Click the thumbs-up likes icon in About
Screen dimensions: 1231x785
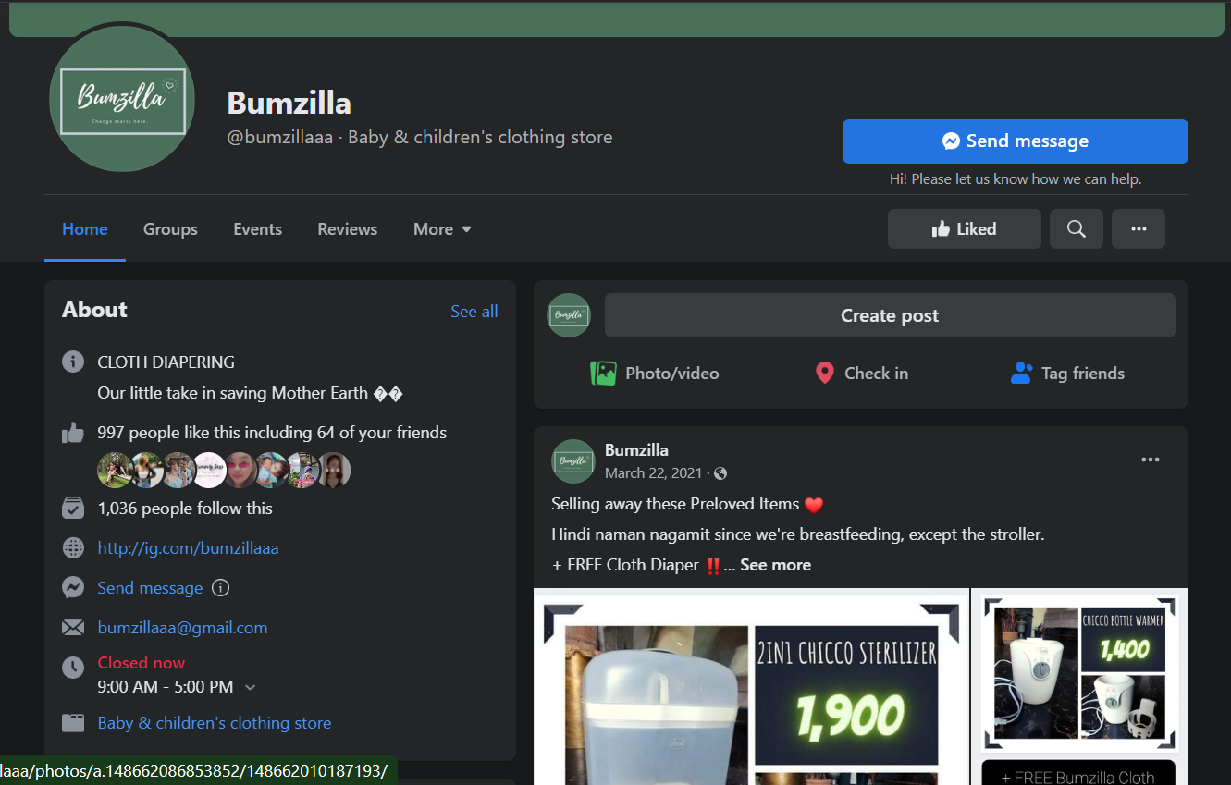(x=73, y=433)
